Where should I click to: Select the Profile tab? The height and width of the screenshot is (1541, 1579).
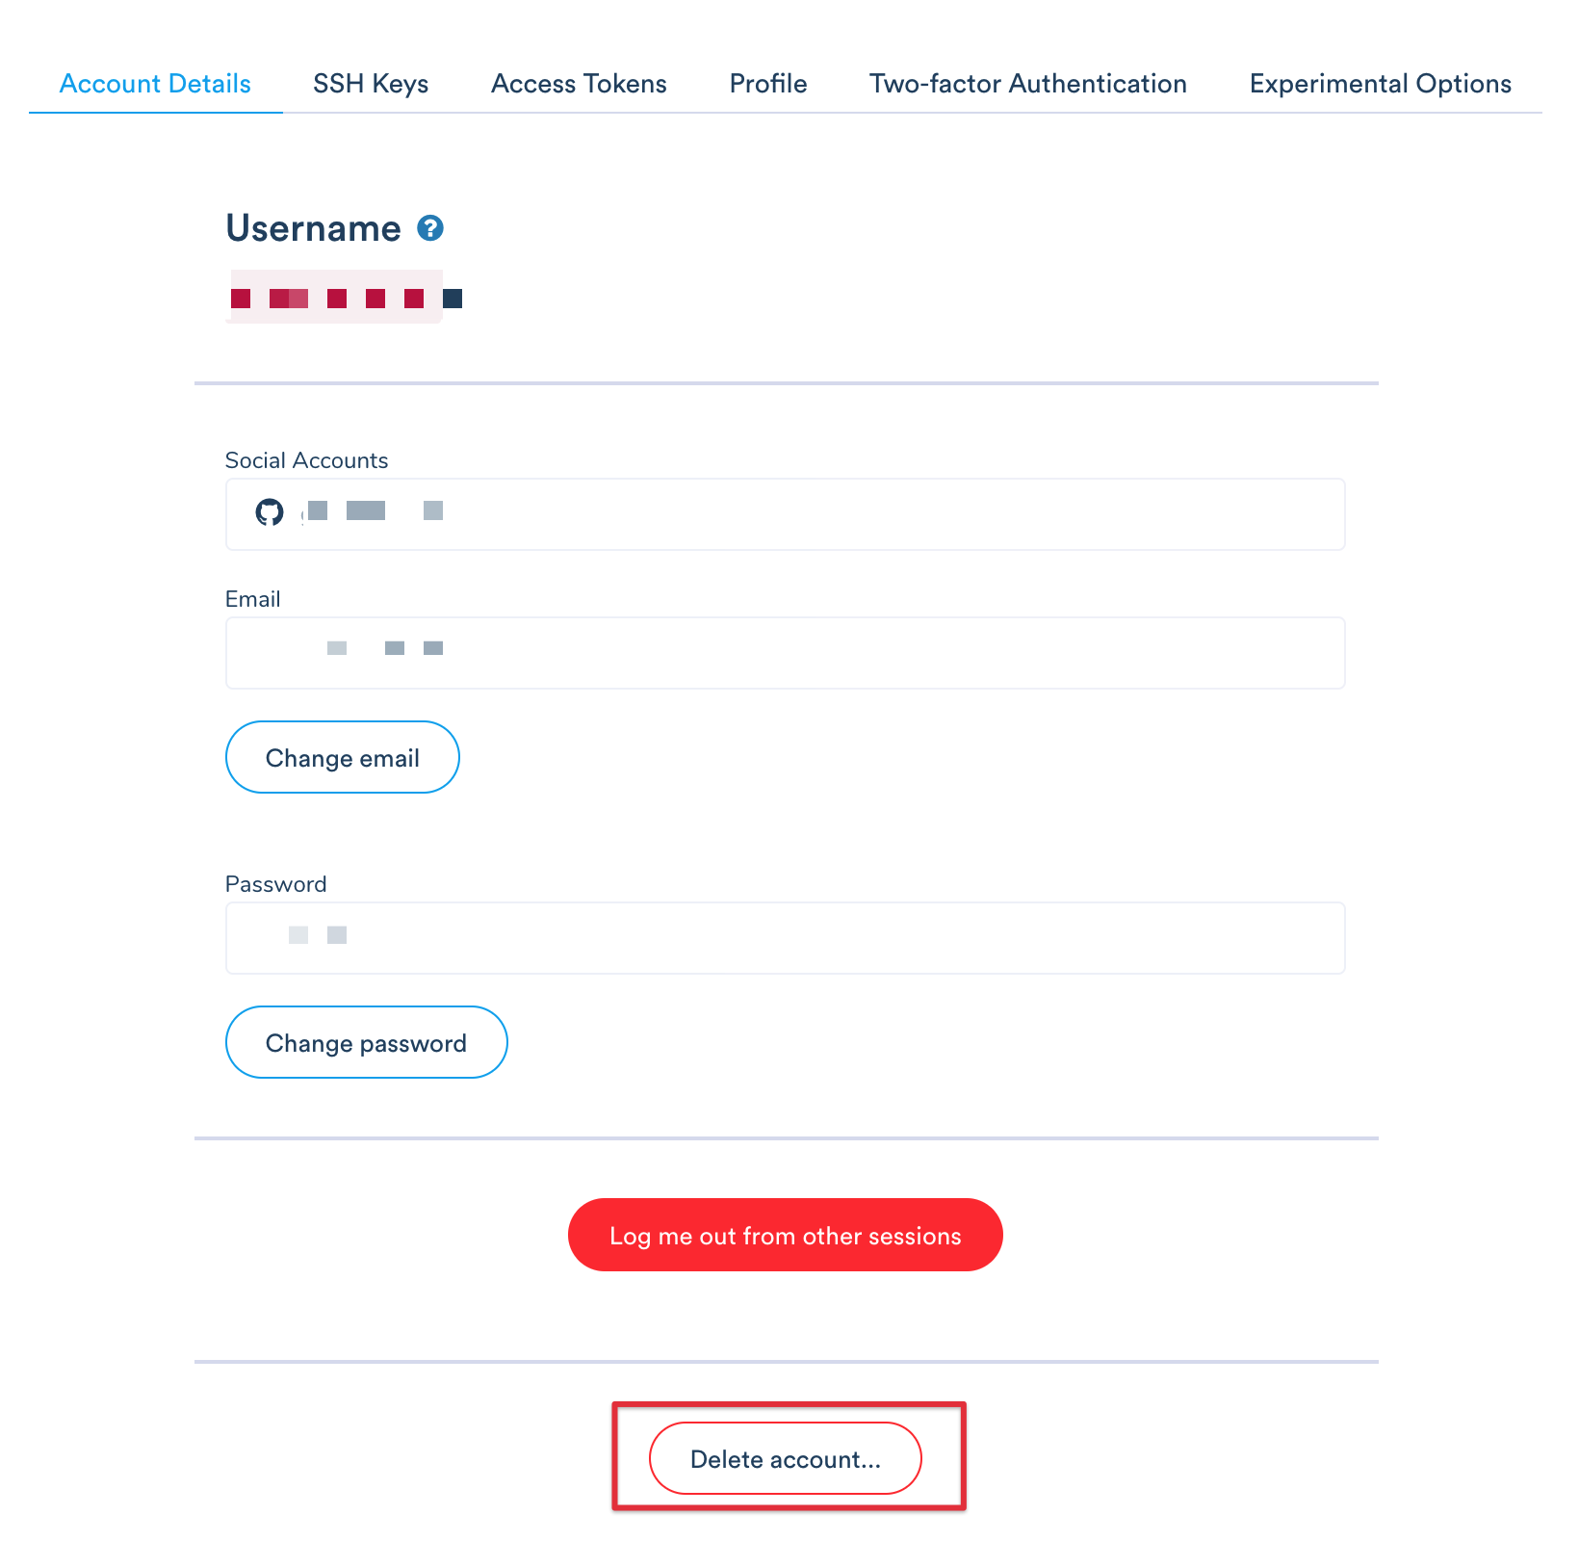[767, 84]
